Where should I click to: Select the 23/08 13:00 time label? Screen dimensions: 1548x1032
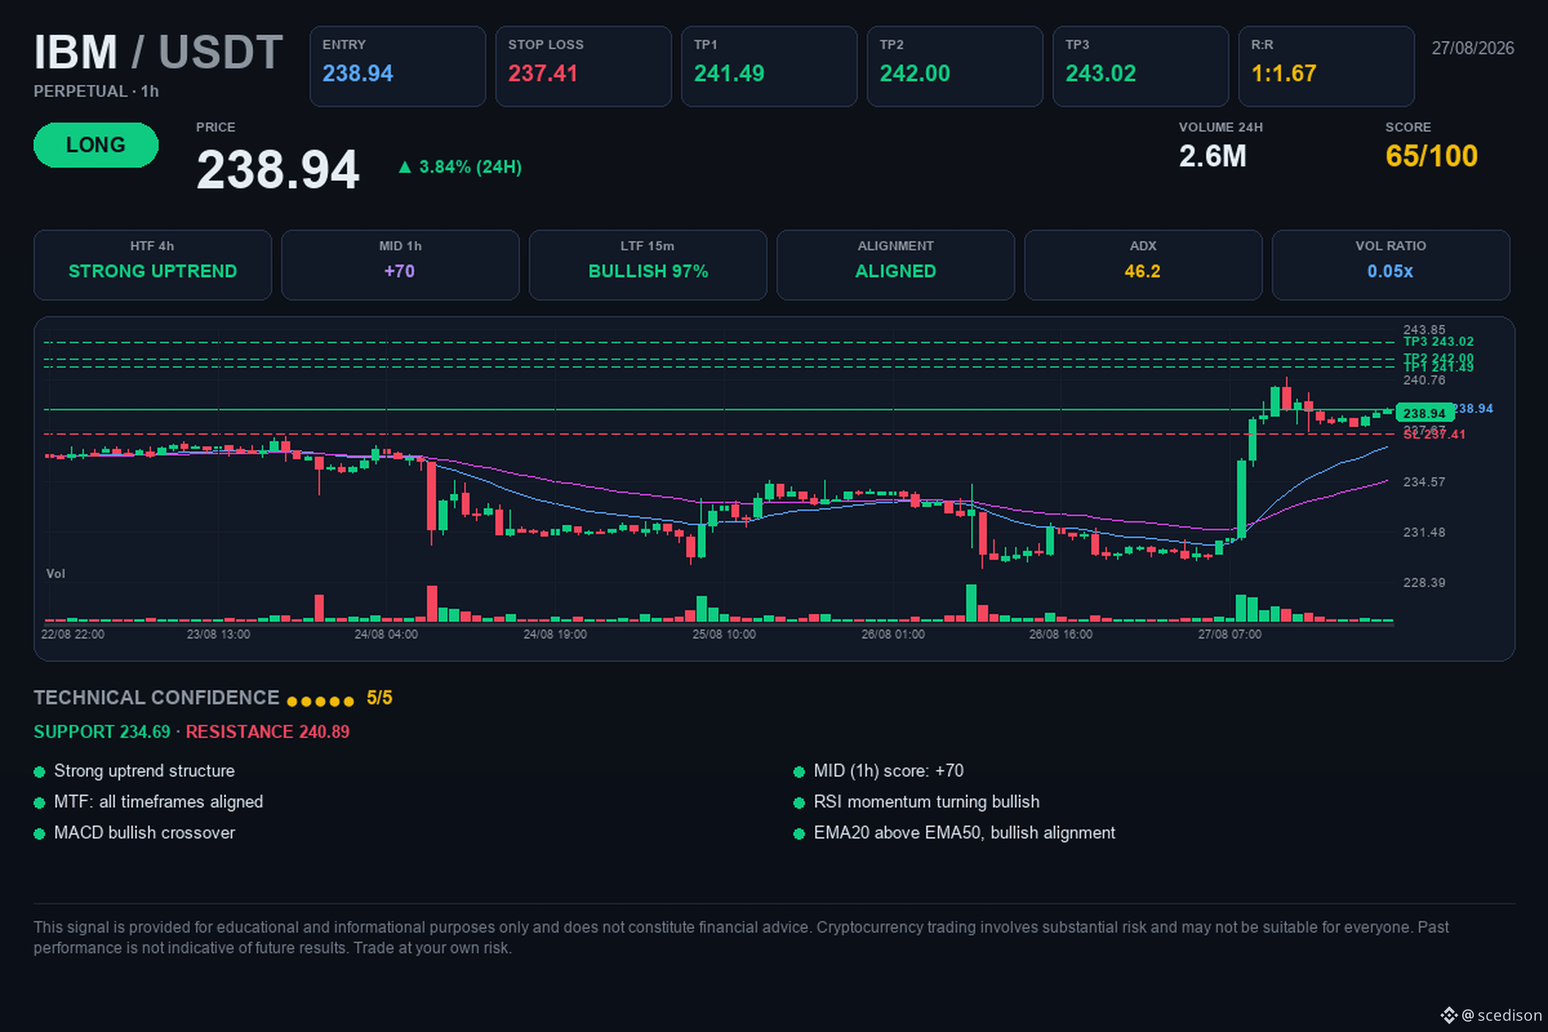218,635
